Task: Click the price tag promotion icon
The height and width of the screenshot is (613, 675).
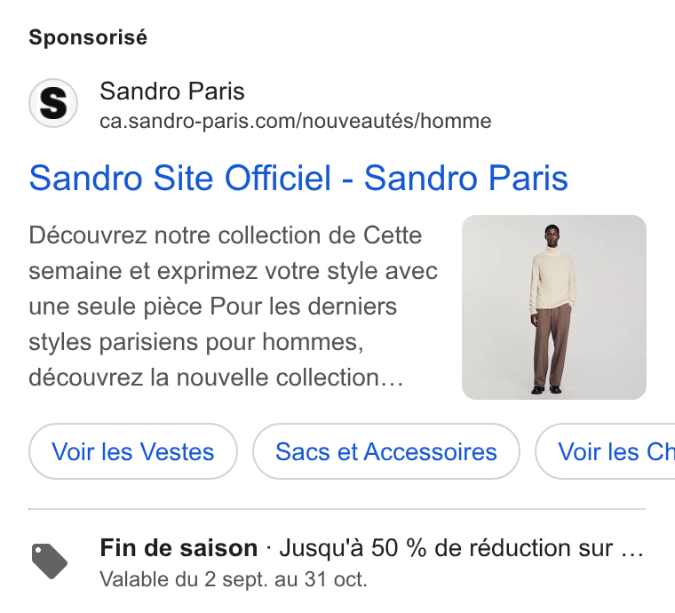Action: tap(50, 561)
